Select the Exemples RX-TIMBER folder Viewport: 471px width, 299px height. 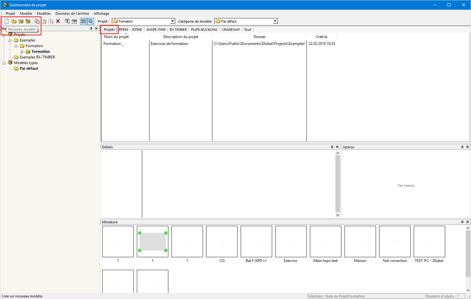coord(37,57)
